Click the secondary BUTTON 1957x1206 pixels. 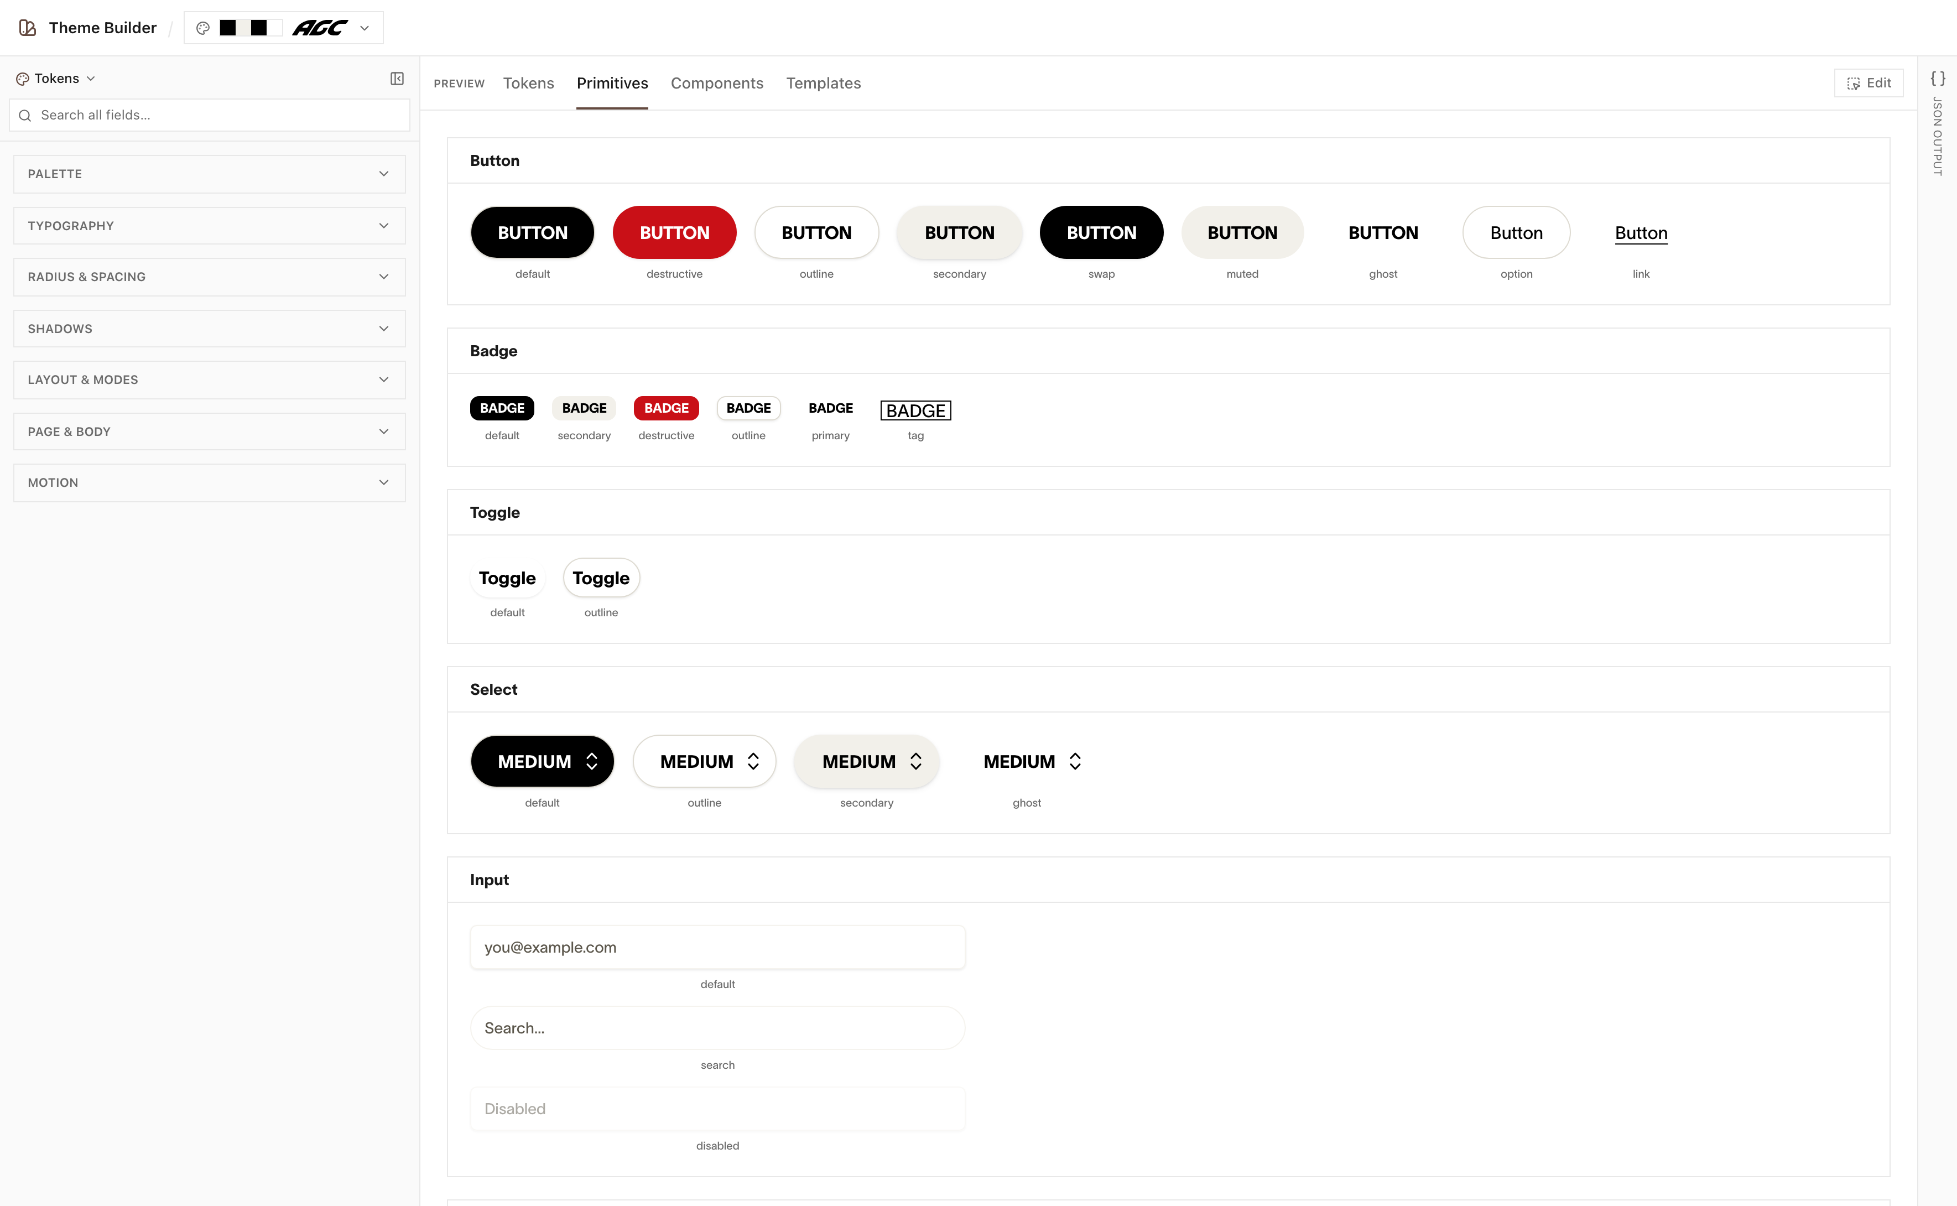[x=959, y=232]
